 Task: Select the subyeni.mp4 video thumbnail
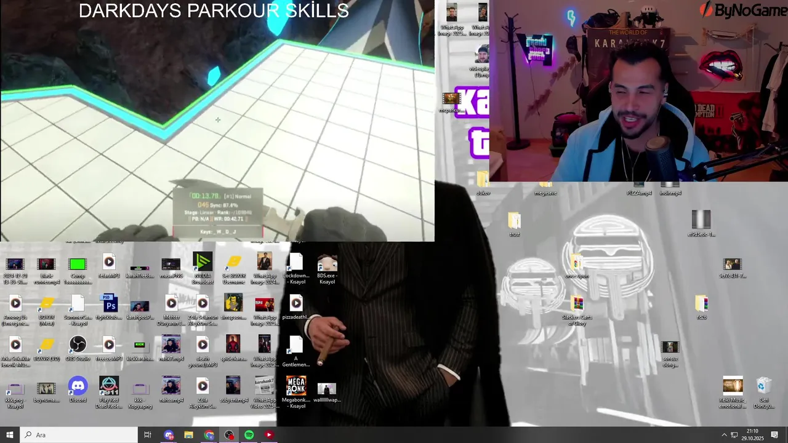coord(233,386)
